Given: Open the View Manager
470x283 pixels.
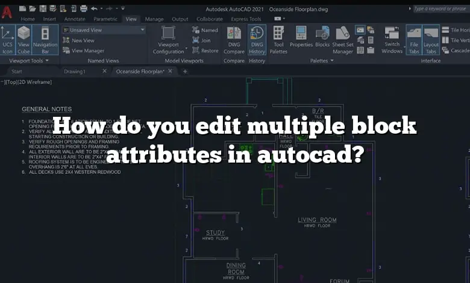Looking at the screenshot, I should tap(87, 51).
